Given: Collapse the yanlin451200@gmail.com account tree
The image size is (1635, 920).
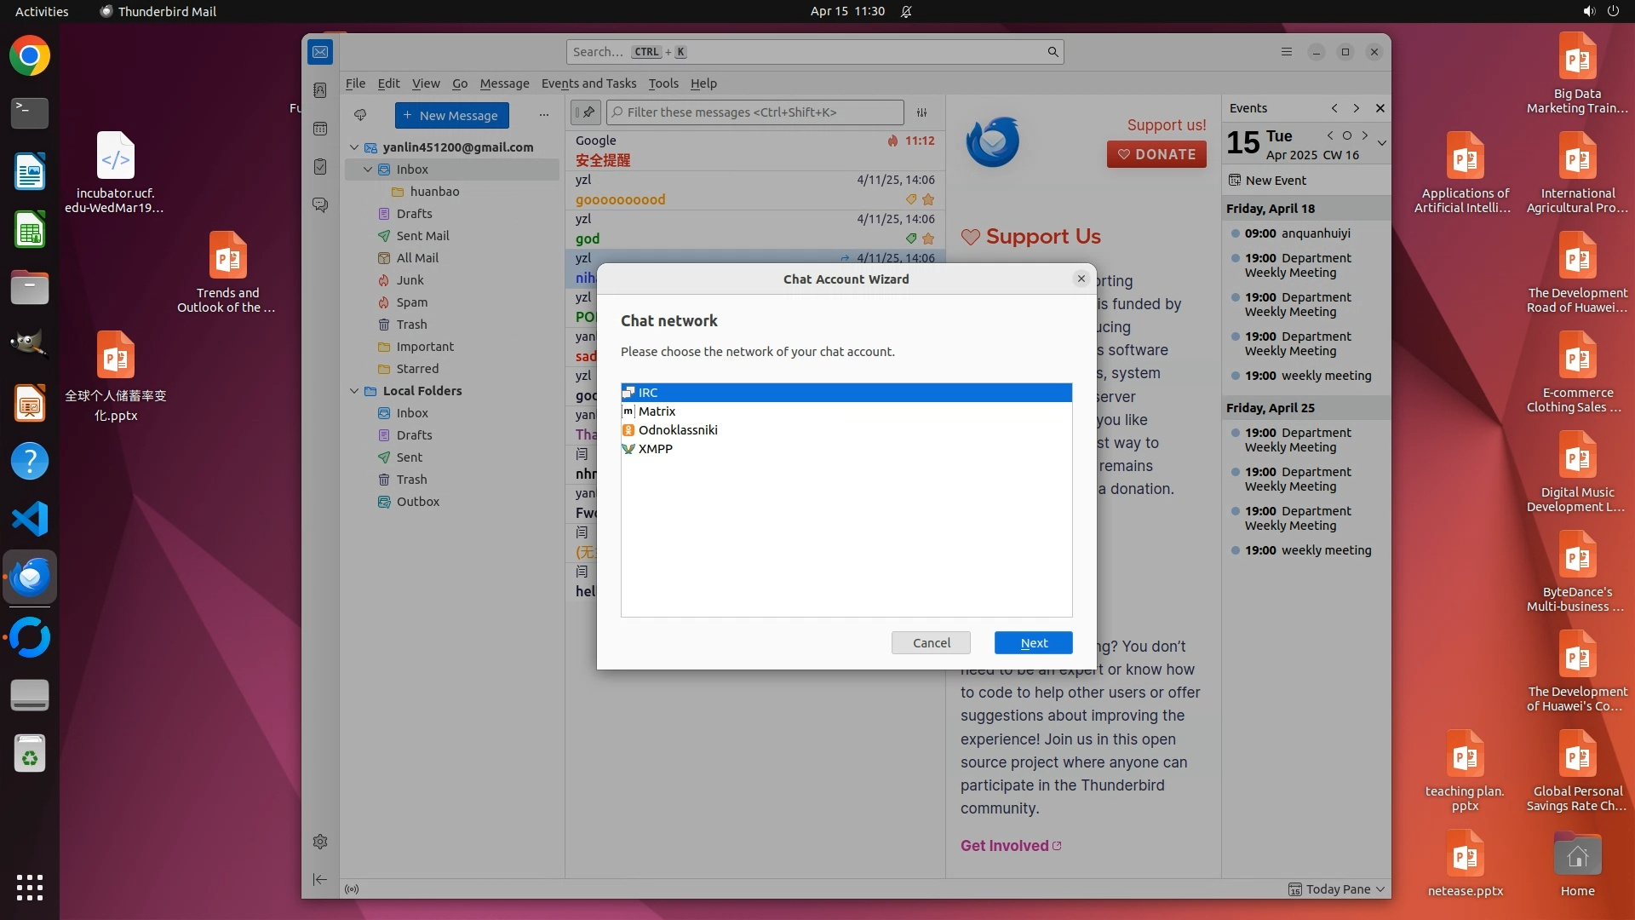Looking at the screenshot, I should 354,147.
